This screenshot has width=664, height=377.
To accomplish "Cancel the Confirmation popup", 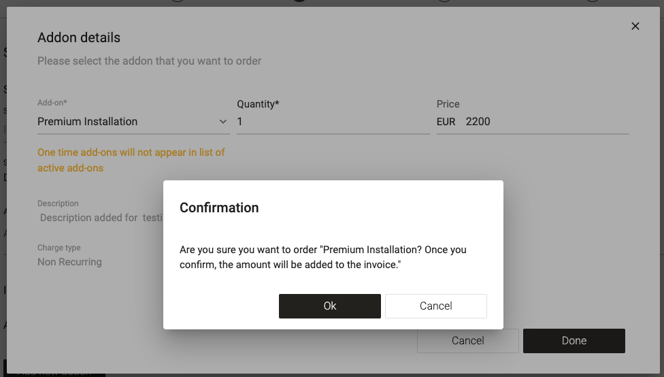I will (x=436, y=306).
